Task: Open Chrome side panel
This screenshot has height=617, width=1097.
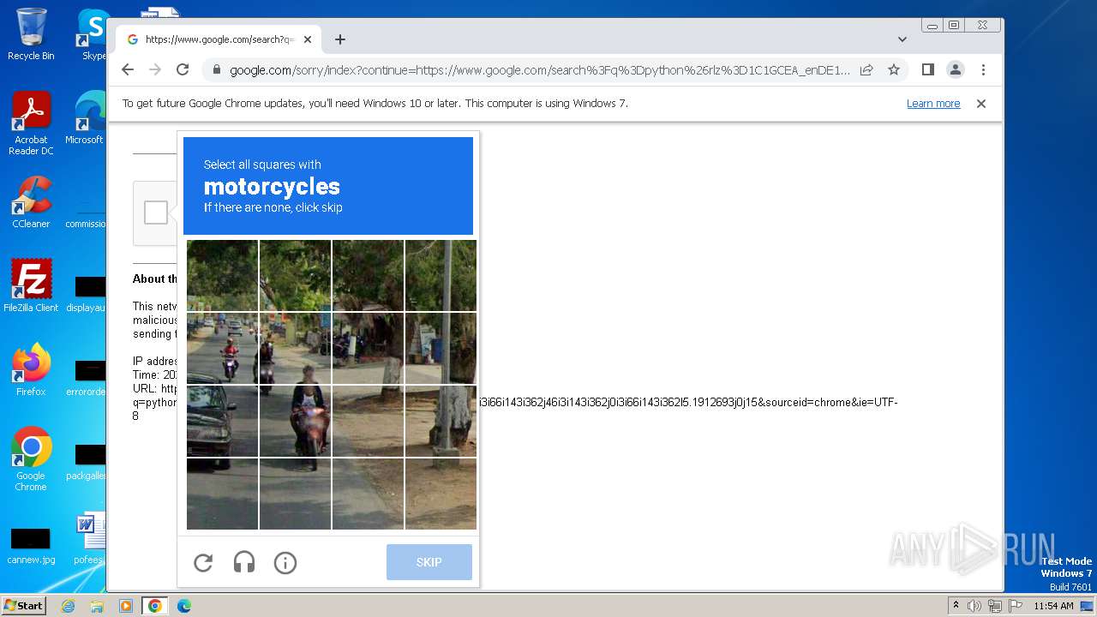Action: point(927,69)
